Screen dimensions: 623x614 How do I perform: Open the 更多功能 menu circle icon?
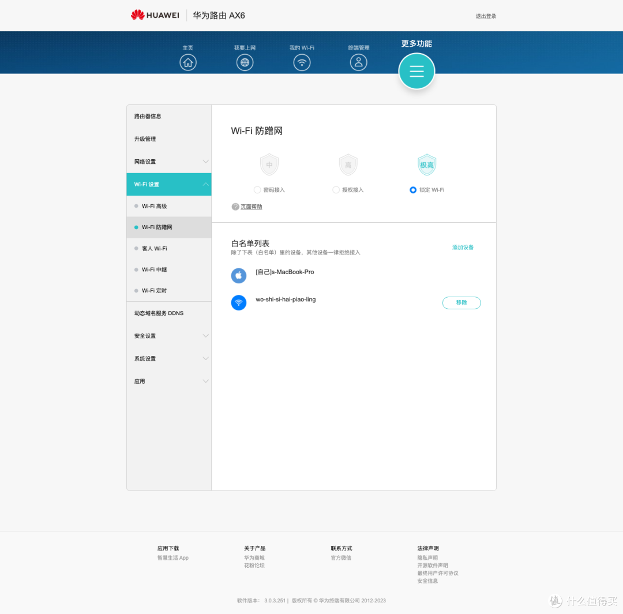point(416,71)
